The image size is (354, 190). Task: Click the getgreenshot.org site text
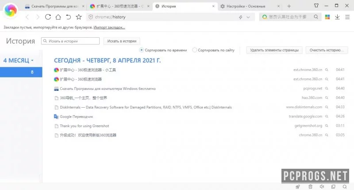coord(308,126)
